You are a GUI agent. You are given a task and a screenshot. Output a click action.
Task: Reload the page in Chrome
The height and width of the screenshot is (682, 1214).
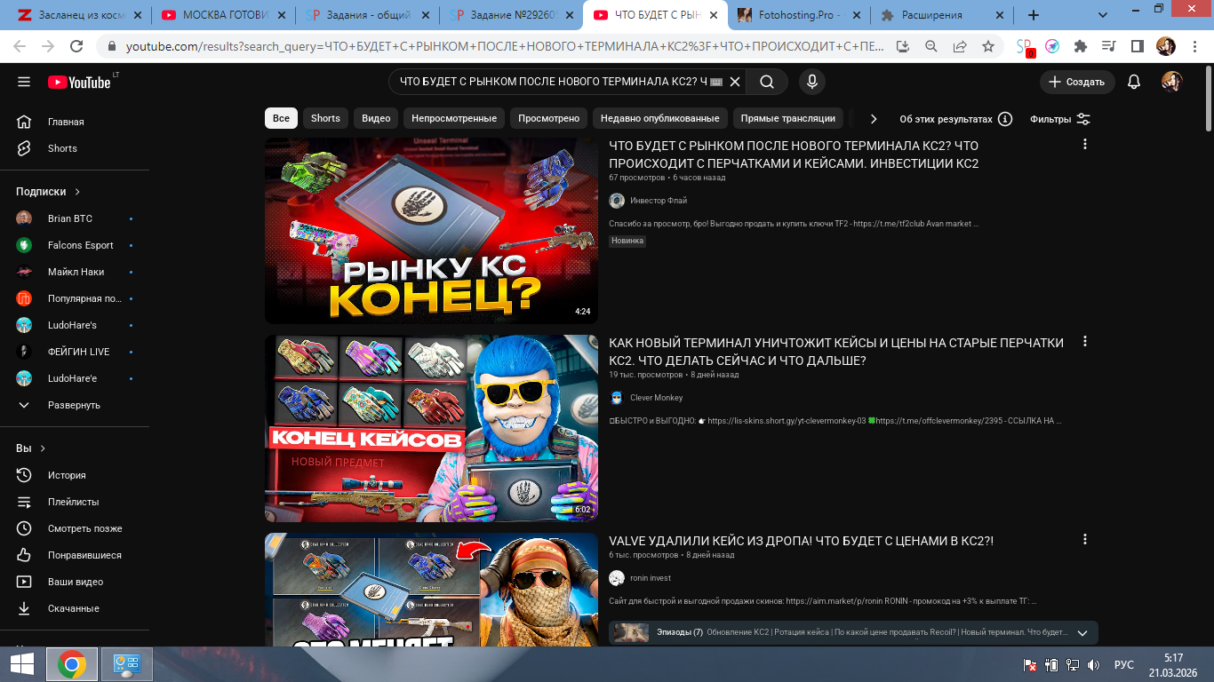76,46
